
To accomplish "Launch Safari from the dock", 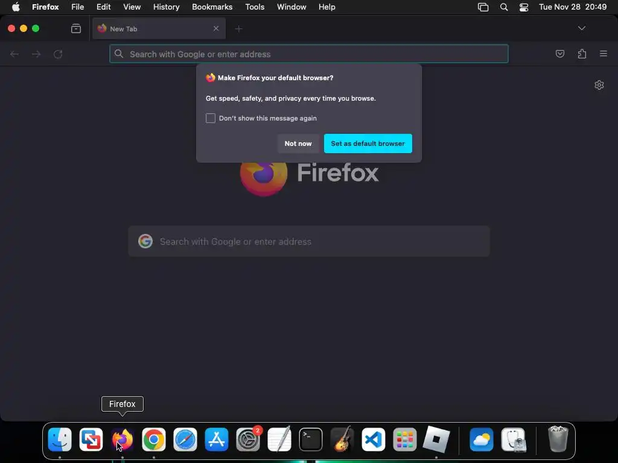I will 185,439.
